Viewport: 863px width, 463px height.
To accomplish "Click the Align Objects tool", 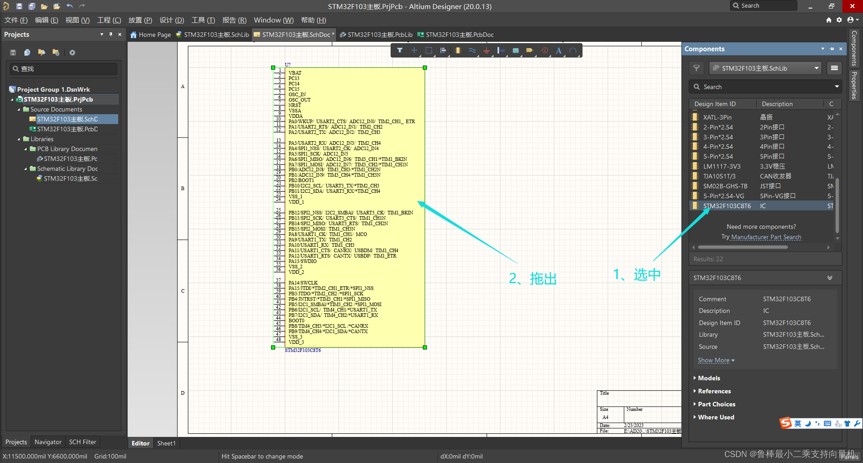I will pos(443,50).
